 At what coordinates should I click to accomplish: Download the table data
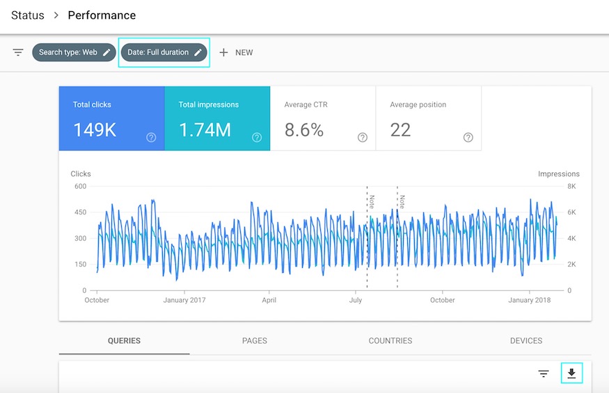point(571,374)
